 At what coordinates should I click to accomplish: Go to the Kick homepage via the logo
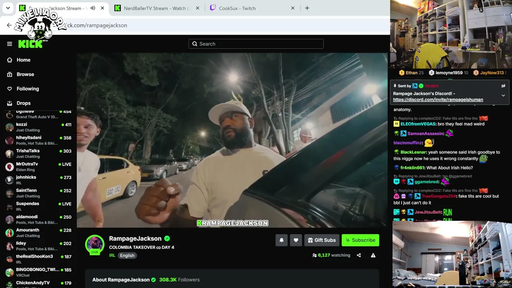(x=30, y=44)
